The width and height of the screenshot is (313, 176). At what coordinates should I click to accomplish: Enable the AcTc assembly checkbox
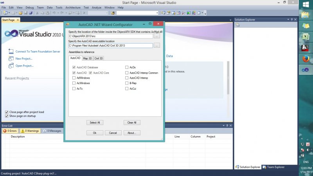pos(74,89)
